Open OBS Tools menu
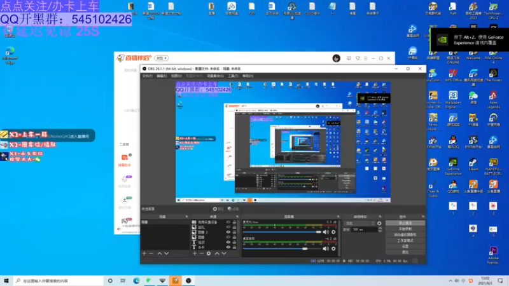 pos(233,76)
